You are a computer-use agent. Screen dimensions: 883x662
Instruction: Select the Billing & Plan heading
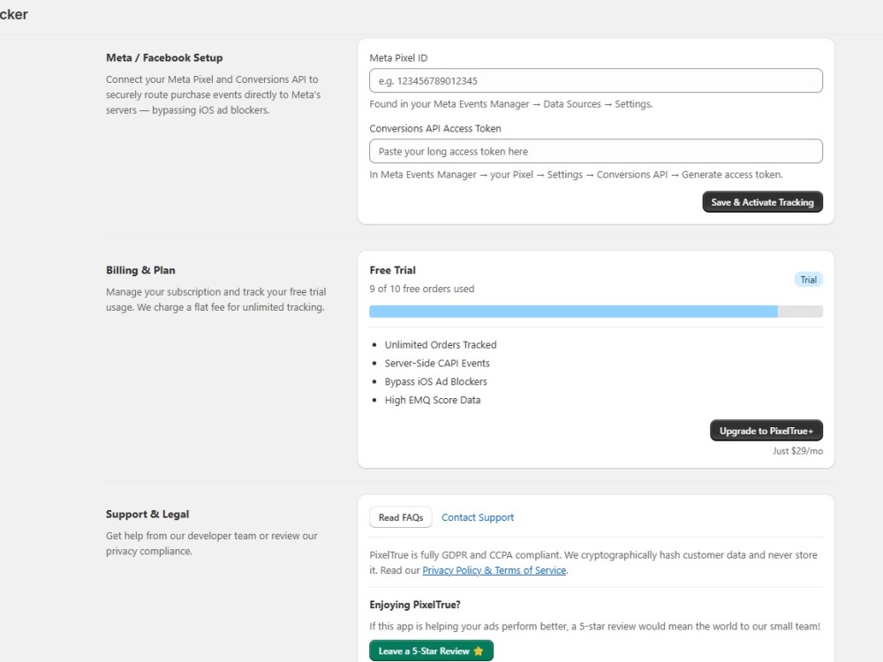(140, 270)
